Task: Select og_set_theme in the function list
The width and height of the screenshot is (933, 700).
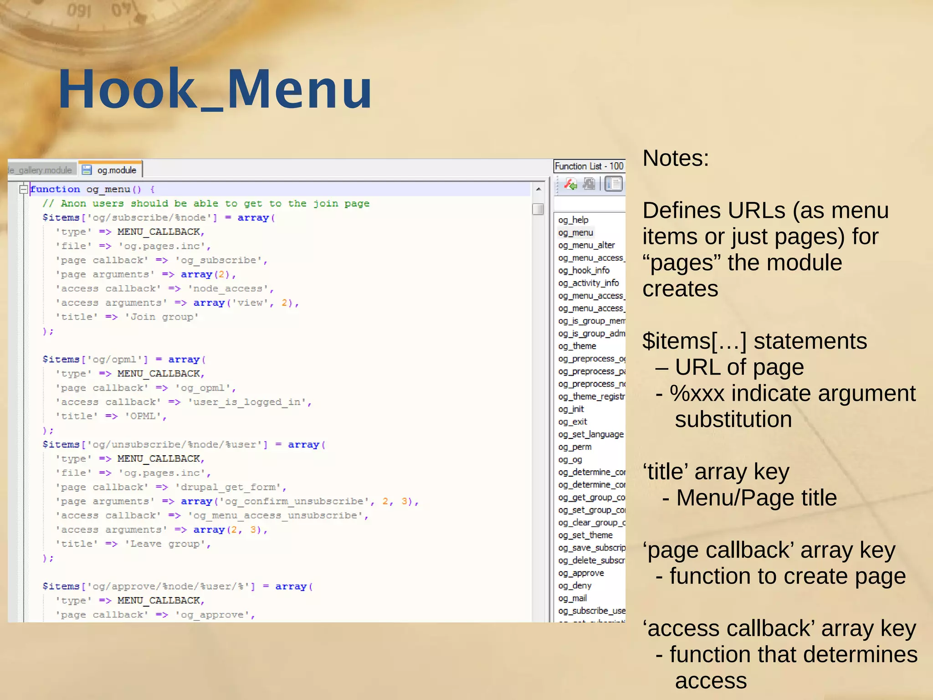Action: pyautogui.click(x=585, y=535)
